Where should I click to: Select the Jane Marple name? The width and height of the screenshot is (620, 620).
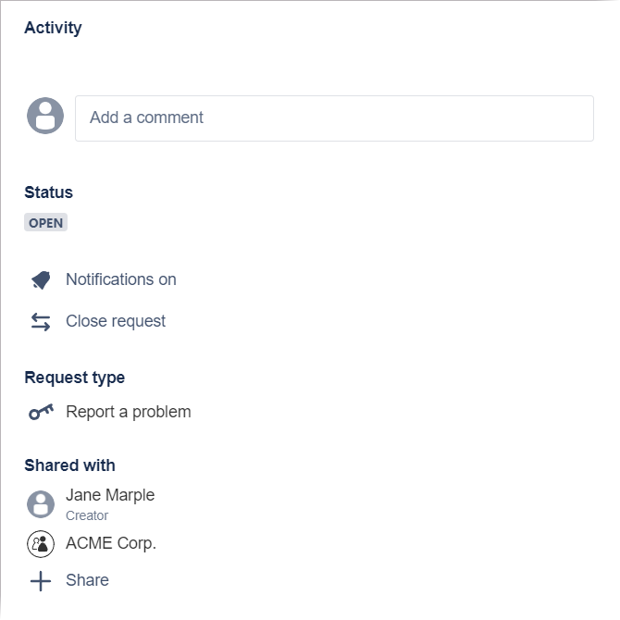(x=110, y=495)
